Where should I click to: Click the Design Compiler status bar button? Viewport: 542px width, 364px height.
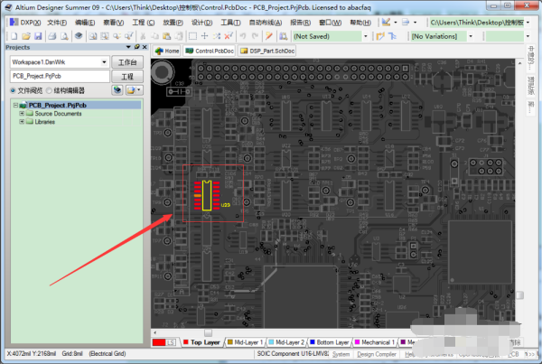pos(377,354)
